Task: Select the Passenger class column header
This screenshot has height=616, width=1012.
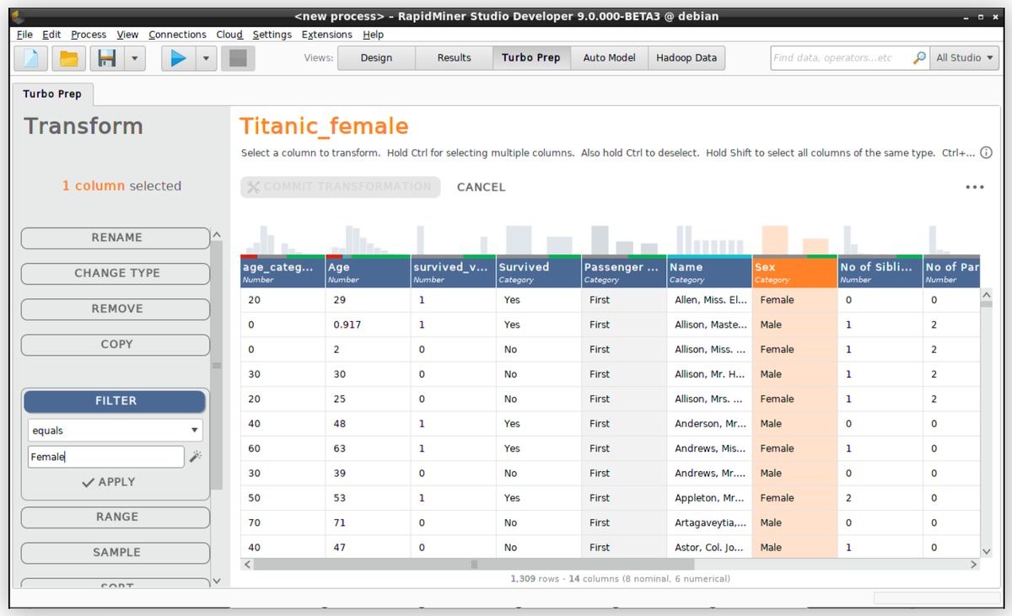Action: (624, 272)
